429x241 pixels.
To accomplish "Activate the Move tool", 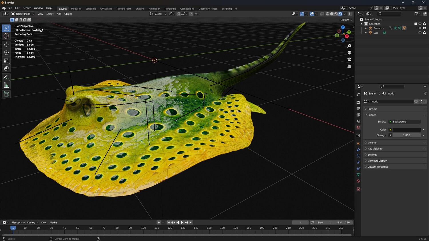I will click(x=6, y=45).
